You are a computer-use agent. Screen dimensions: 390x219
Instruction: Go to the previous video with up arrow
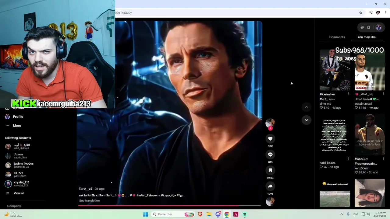coord(307,107)
